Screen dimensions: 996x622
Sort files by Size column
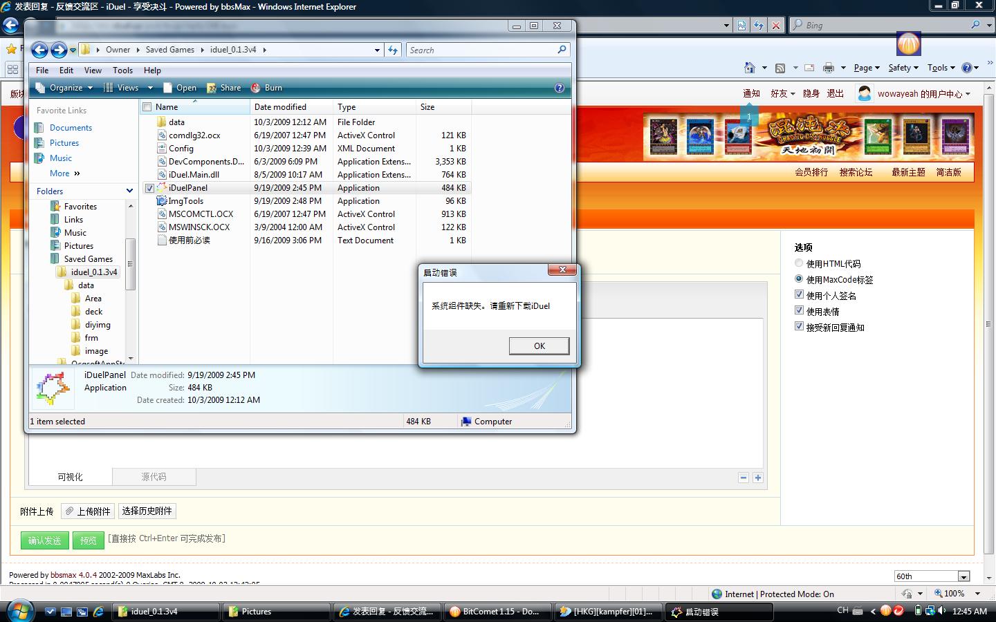(x=443, y=107)
